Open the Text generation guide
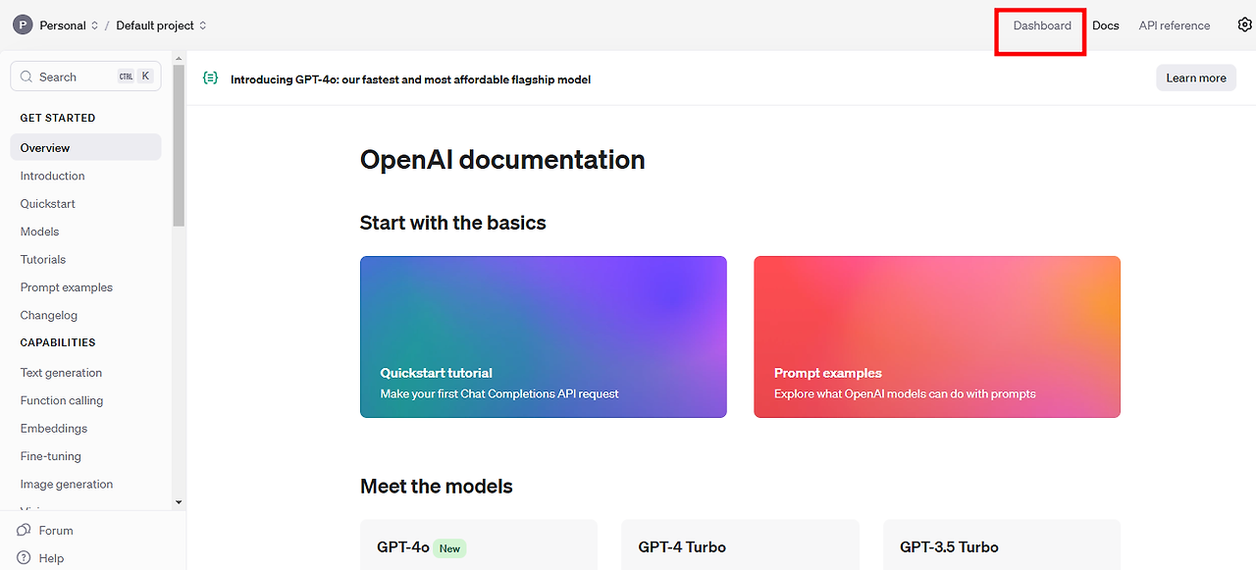The width and height of the screenshot is (1256, 570). pos(61,373)
